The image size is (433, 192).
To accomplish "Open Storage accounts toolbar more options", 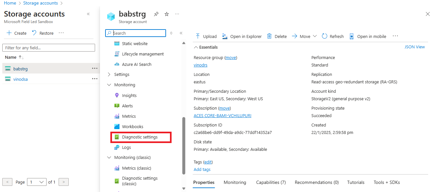I will click(61, 33).
